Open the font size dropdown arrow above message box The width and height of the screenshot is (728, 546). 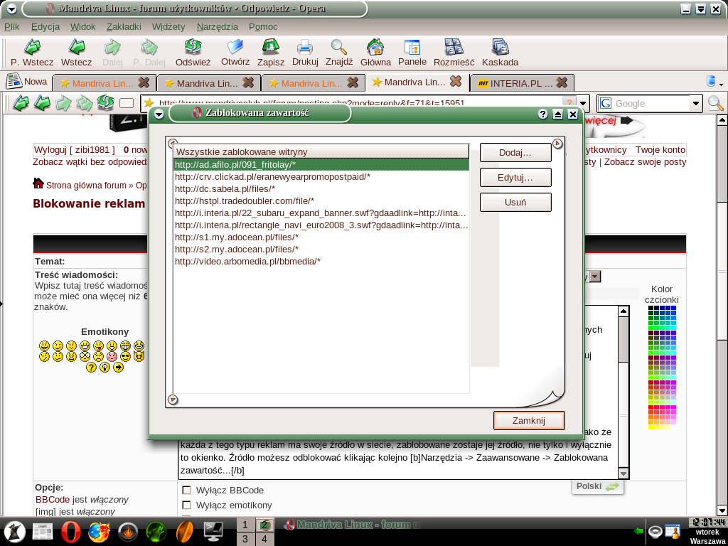pos(595,277)
